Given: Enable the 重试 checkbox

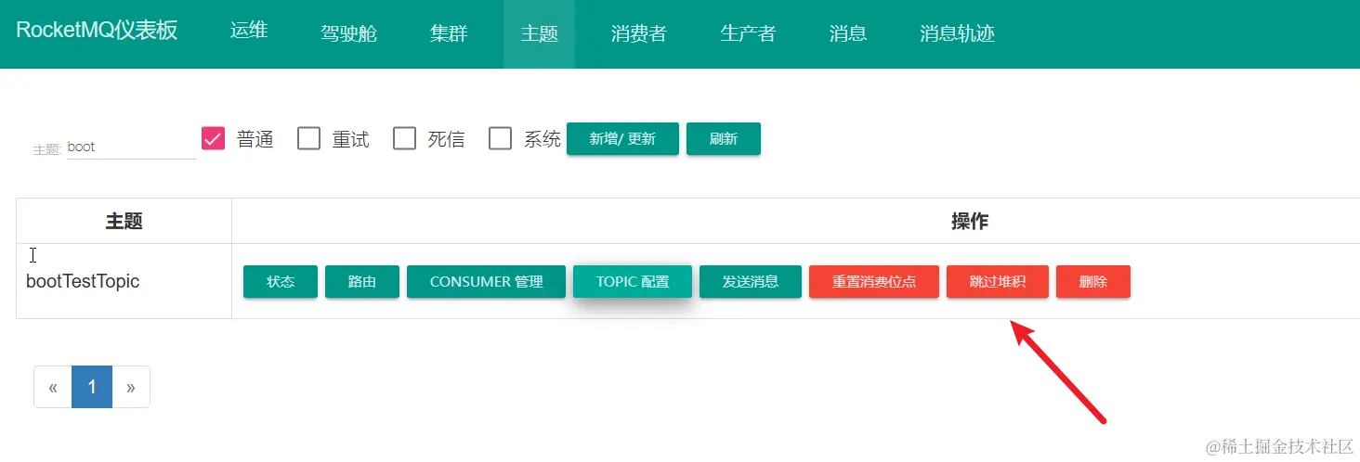Looking at the screenshot, I should (308, 138).
